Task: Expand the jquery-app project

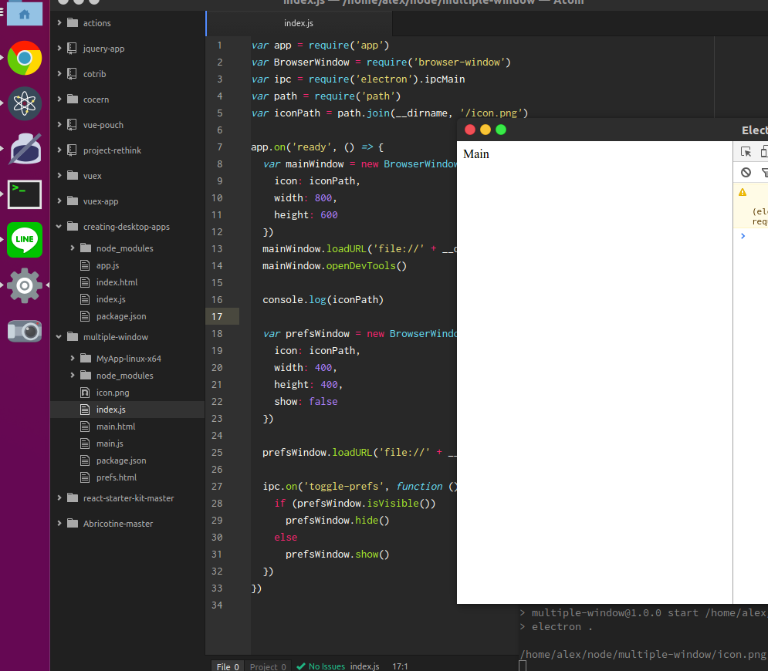Action: [59, 48]
